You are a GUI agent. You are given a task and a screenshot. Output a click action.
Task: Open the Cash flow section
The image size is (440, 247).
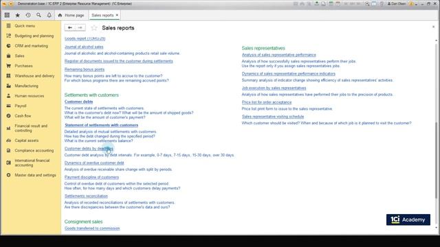pyautogui.click(x=23, y=116)
